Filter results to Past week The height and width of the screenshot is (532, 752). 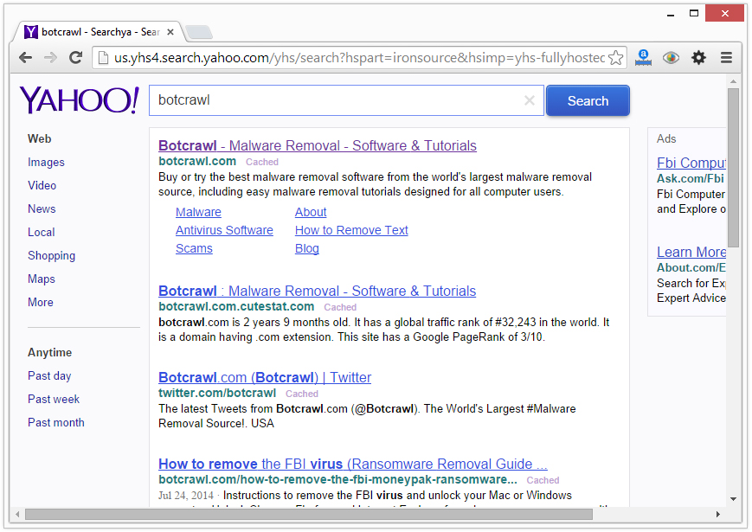coord(54,399)
